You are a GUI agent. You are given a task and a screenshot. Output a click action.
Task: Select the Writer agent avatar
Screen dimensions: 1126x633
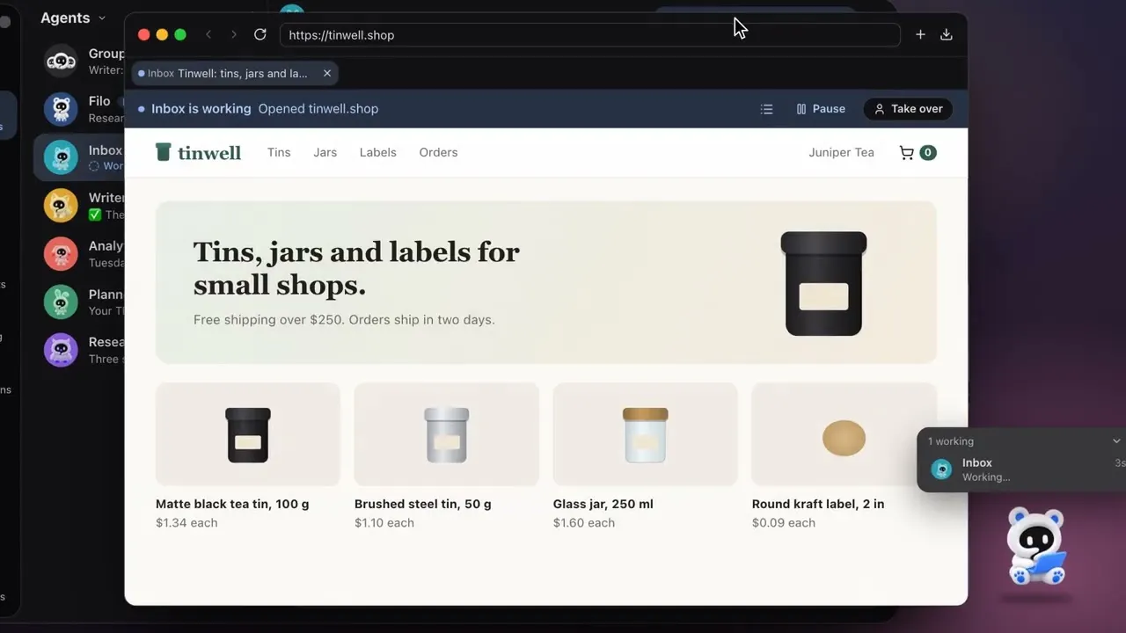pyautogui.click(x=61, y=206)
